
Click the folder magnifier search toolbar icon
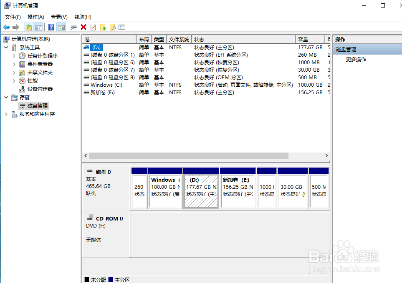tap(113, 27)
